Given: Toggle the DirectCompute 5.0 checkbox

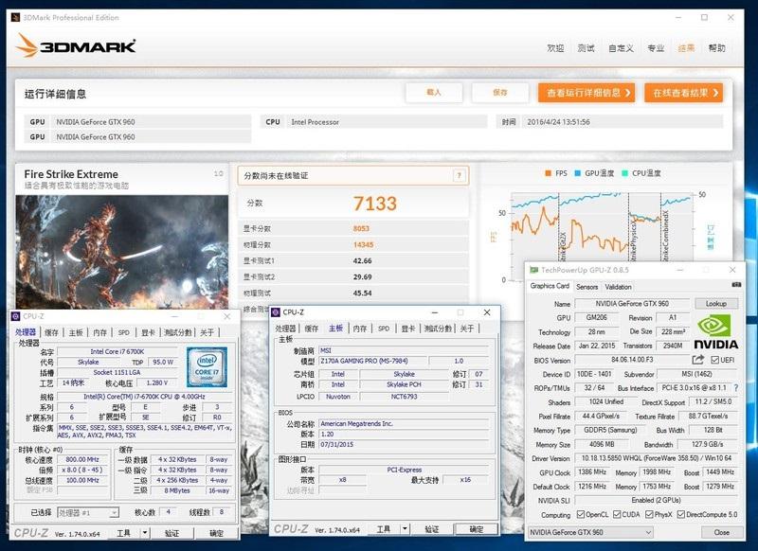Looking at the screenshot, I should pyautogui.click(x=681, y=514).
